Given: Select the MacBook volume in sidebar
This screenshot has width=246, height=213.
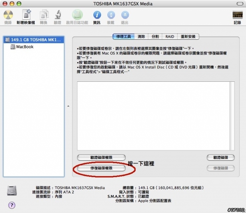Looking at the screenshot, I should (x=34, y=47).
